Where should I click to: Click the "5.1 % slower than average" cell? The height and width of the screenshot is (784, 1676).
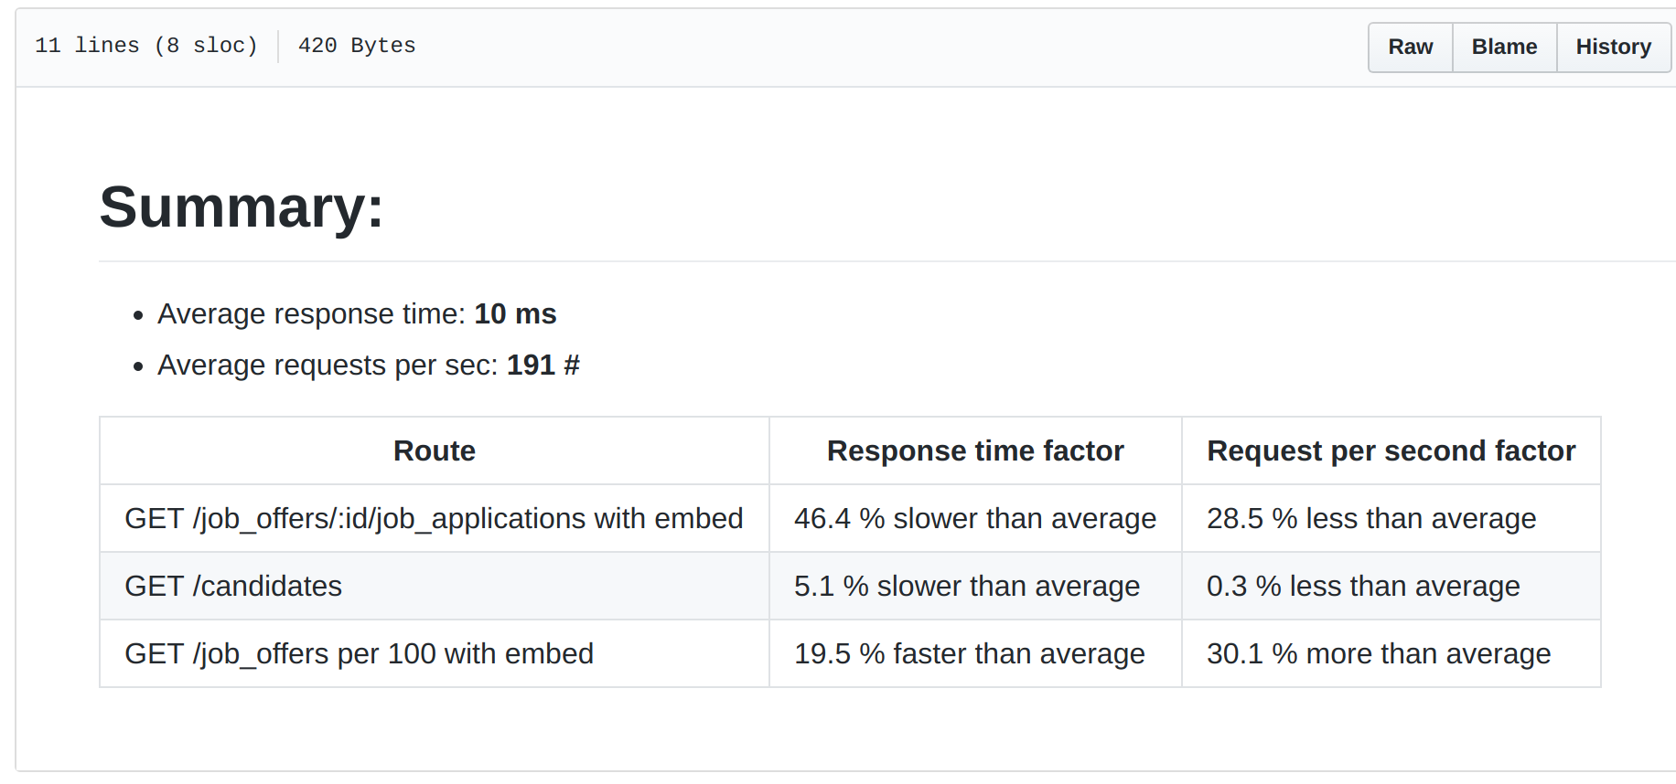967,586
